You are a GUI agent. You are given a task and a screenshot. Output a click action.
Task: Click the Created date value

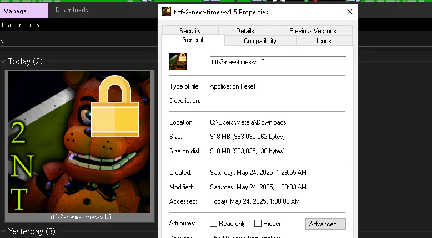tap(258, 173)
